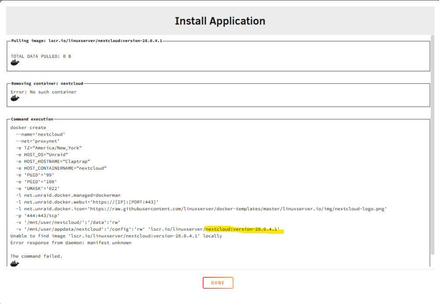The height and width of the screenshot is (304, 439).
Task: Click the 'UMASK'='022' line
Action: click(x=38, y=189)
